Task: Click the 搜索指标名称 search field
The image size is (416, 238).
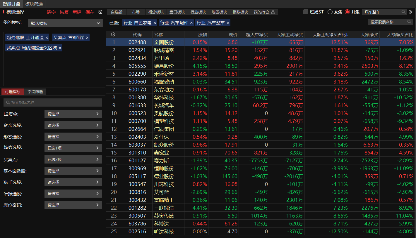Action: [53, 103]
